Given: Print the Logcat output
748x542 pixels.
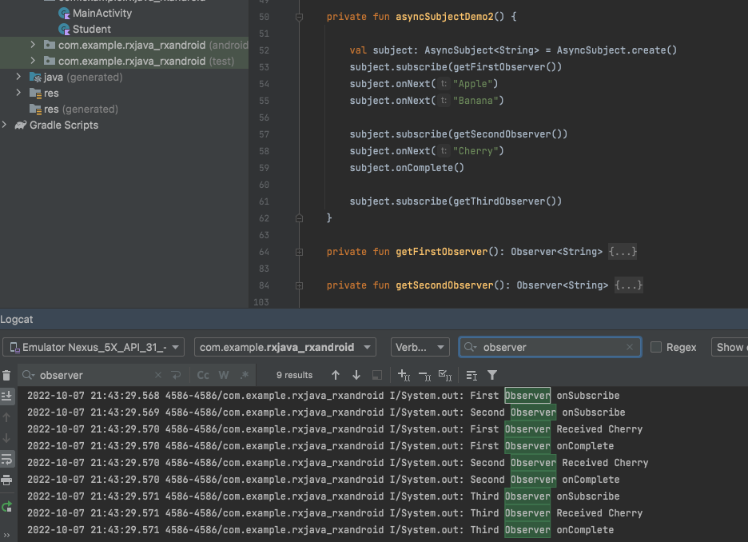Looking at the screenshot, I should pos(6,480).
